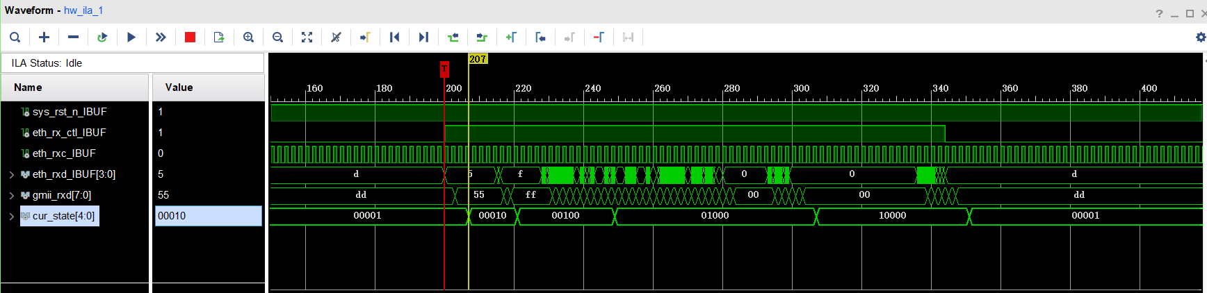Click the Name column header
1207x293 pixels.
[x=28, y=87]
